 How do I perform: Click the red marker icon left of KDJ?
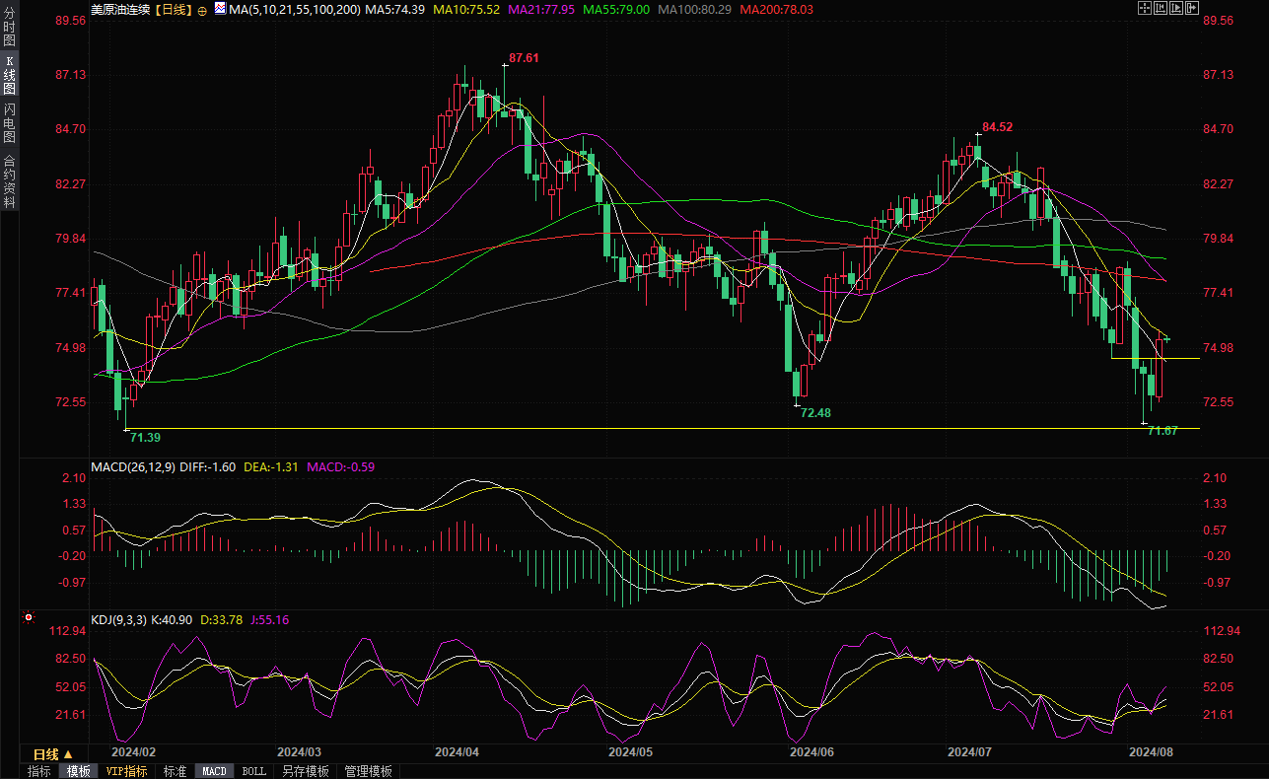click(x=29, y=618)
